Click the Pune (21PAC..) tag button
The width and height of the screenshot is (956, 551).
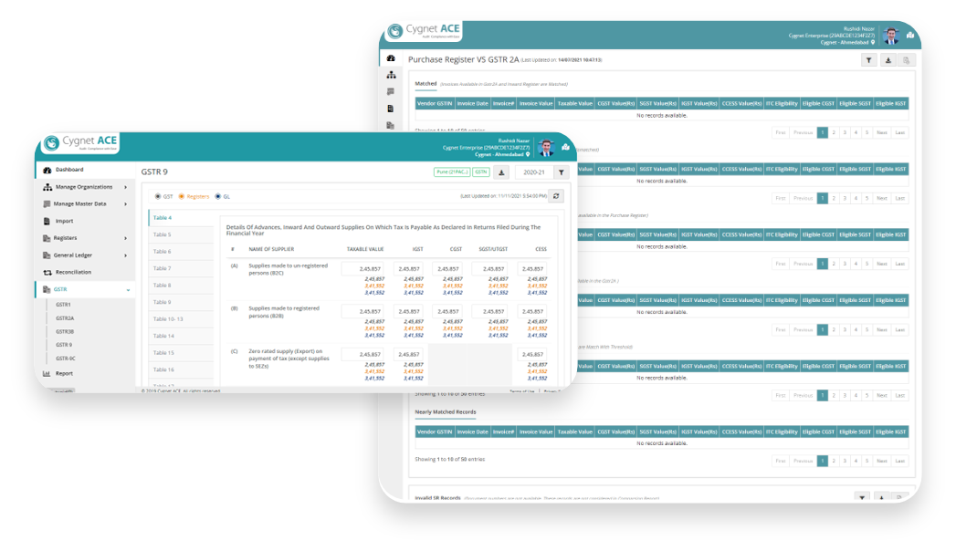[x=452, y=172]
